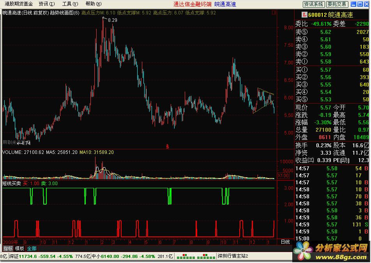
Task: Click the 600012 皖通高速 stock name
Action: pyautogui.click(x=330, y=15)
